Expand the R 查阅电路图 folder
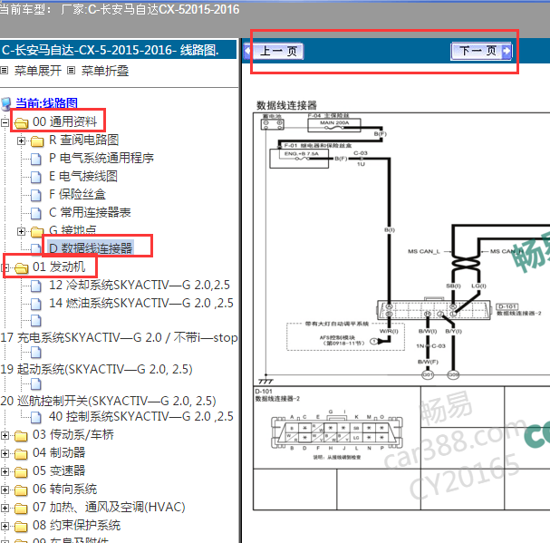 tap(22, 141)
